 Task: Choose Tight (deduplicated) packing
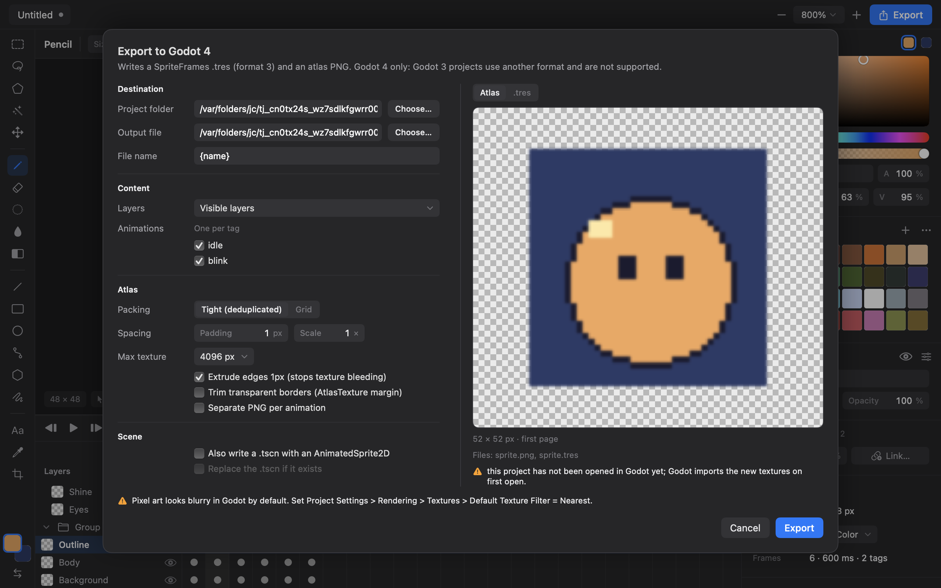point(241,309)
